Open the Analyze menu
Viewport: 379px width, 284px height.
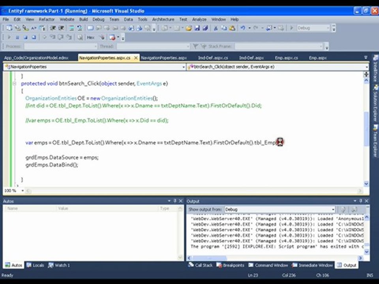tap(199, 19)
